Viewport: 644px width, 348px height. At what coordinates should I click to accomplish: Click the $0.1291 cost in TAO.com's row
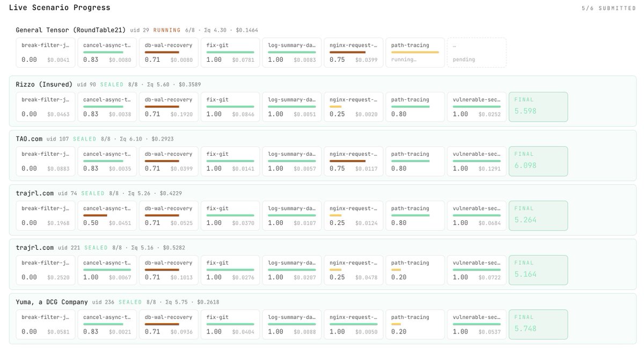(489, 169)
